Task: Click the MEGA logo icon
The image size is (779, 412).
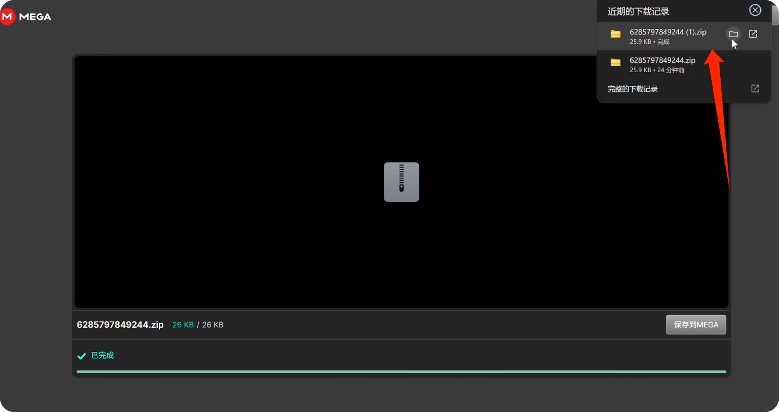Action: point(7,17)
